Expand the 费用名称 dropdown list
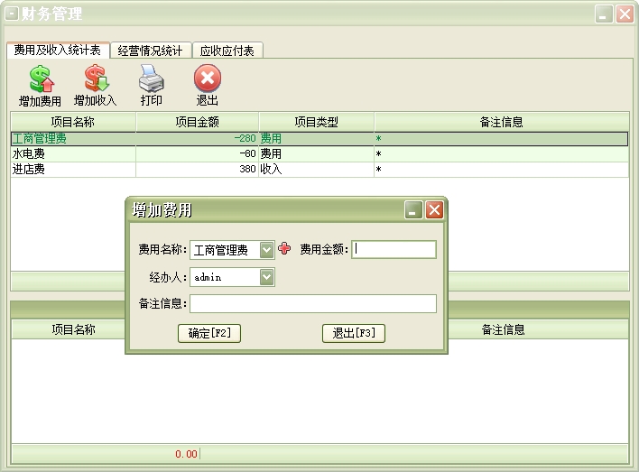This screenshot has width=639, height=472. pos(266,250)
